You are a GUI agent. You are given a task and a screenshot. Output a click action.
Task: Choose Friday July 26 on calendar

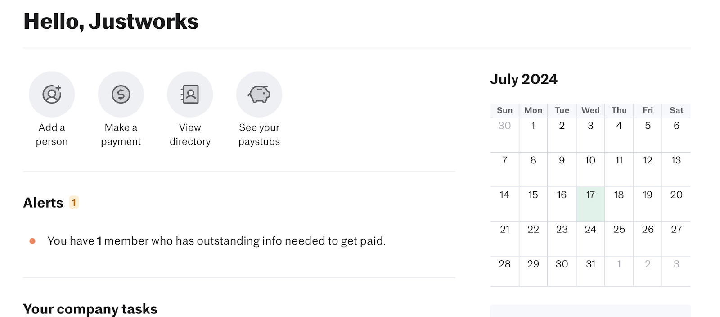pyautogui.click(x=648, y=238)
